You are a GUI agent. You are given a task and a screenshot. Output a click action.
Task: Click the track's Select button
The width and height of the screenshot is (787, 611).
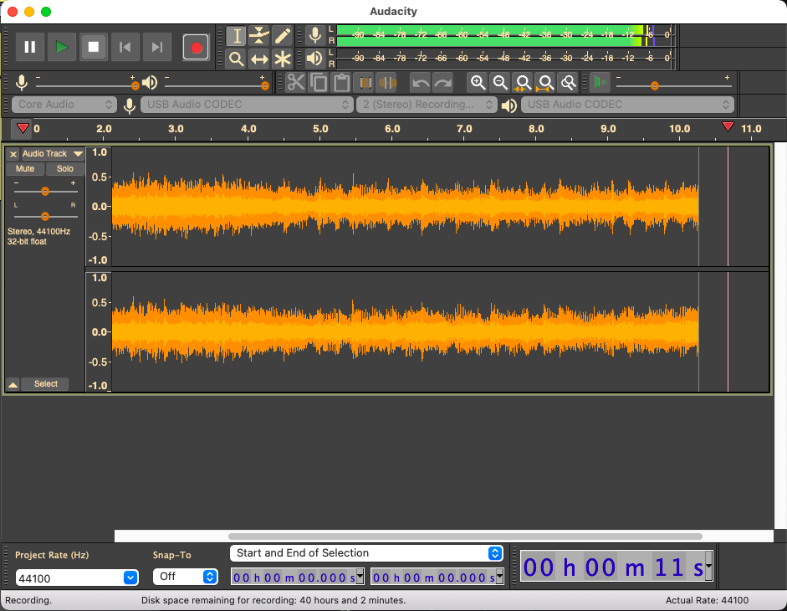click(x=46, y=384)
